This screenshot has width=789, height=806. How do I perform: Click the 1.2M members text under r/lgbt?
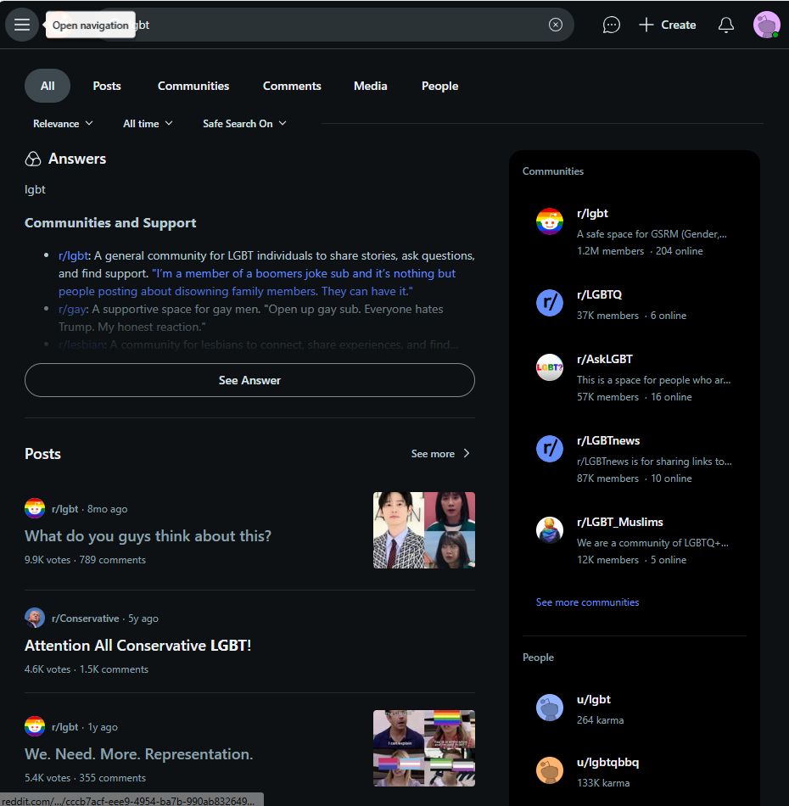(x=610, y=251)
